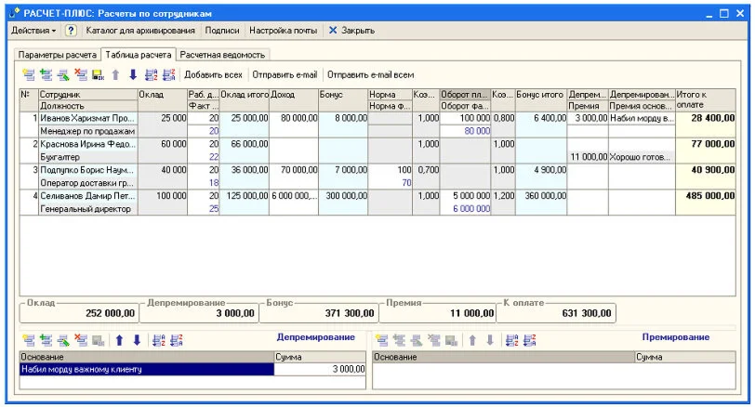The height and width of the screenshot is (407, 755).
Task: Add a row in the Депремирование panel toolbar
Action: [27, 340]
